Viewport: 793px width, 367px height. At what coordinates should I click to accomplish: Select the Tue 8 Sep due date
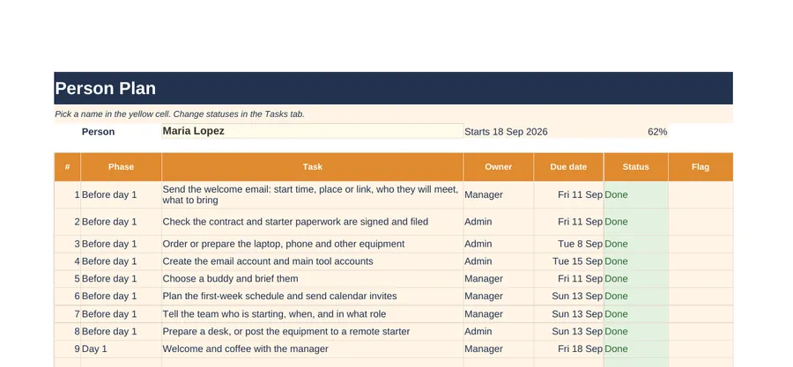coord(568,244)
